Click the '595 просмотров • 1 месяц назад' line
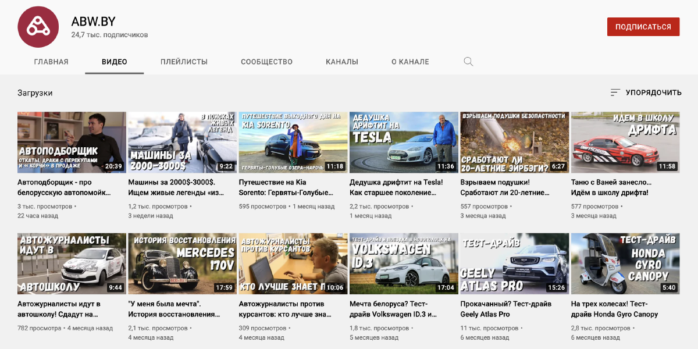Image resolution: width=698 pixels, height=349 pixels. click(x=287, y=206)
